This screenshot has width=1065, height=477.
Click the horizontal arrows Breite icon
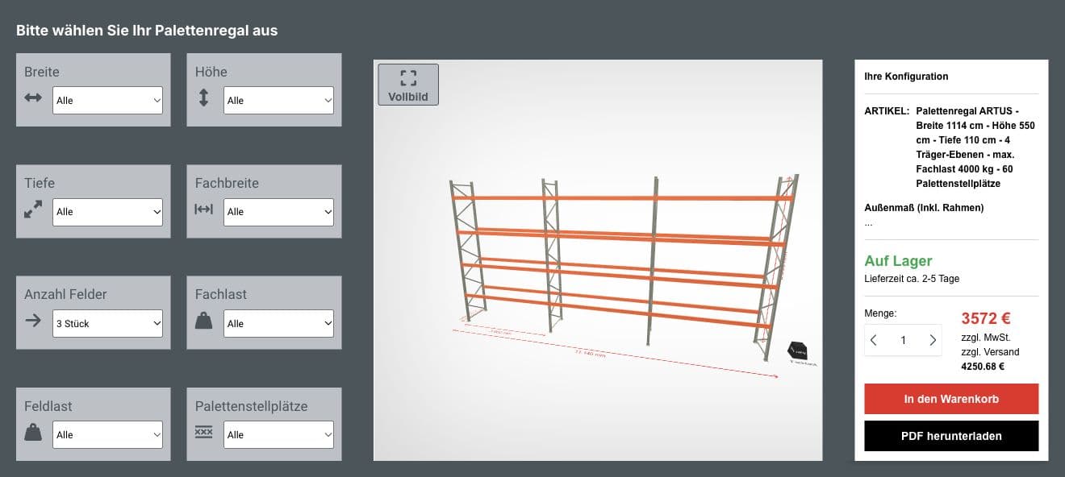(33, 97)
